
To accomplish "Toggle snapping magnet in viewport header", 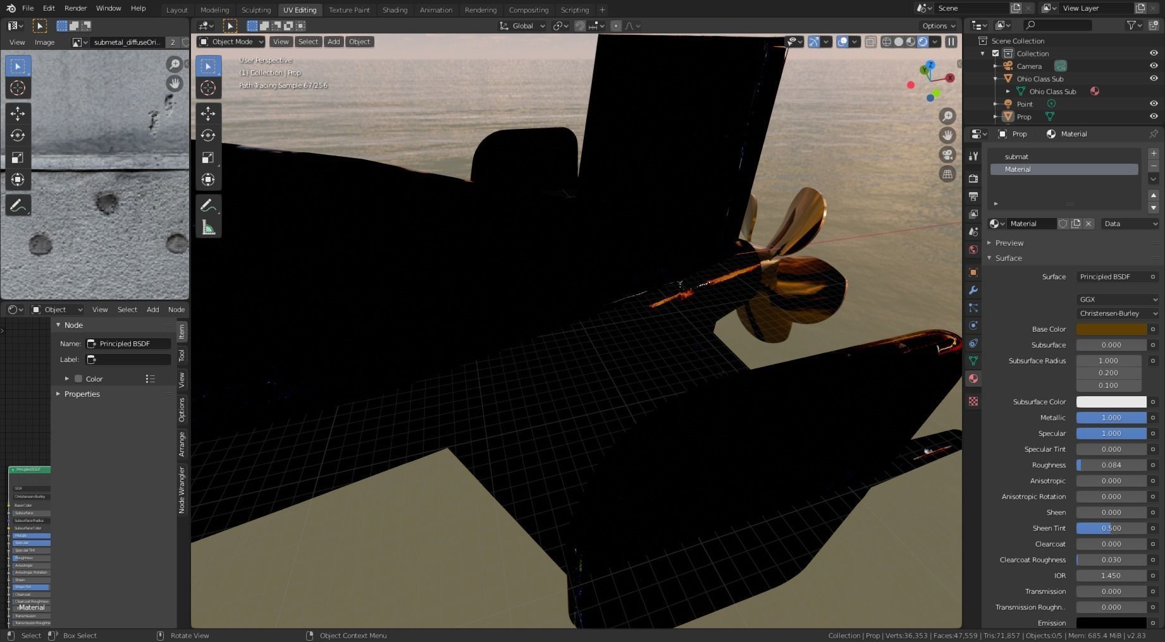I will (580, 26).
